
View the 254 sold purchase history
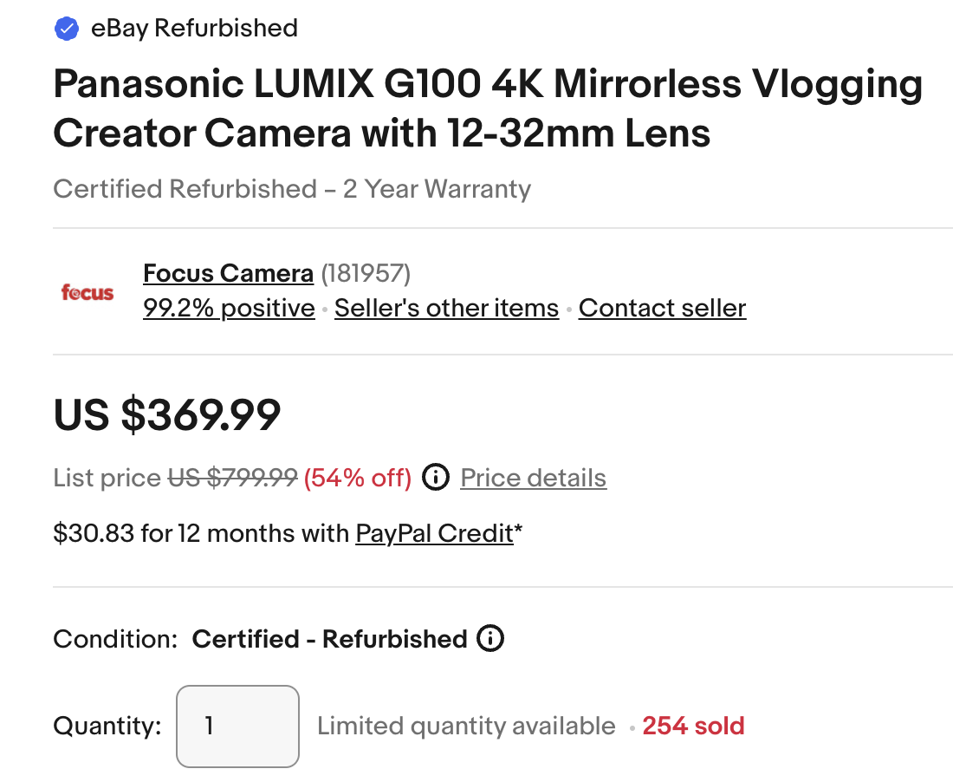pos(693,726)
